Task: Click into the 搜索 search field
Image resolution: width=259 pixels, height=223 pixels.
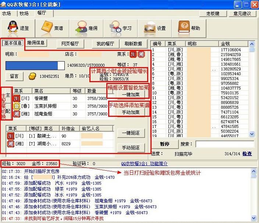Action: tap(225, 144)
